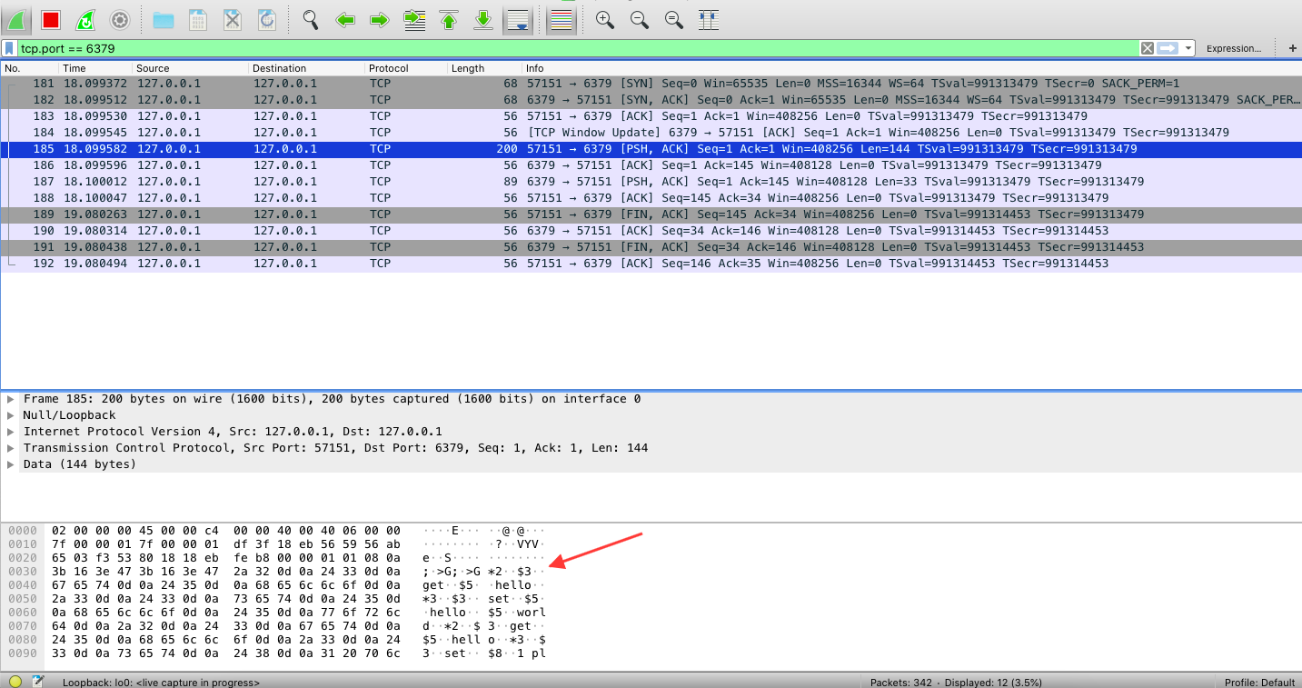Expand Transmission Control Protocol node
This screenshot has height=688, width=1302.
[x=11, y=448]
